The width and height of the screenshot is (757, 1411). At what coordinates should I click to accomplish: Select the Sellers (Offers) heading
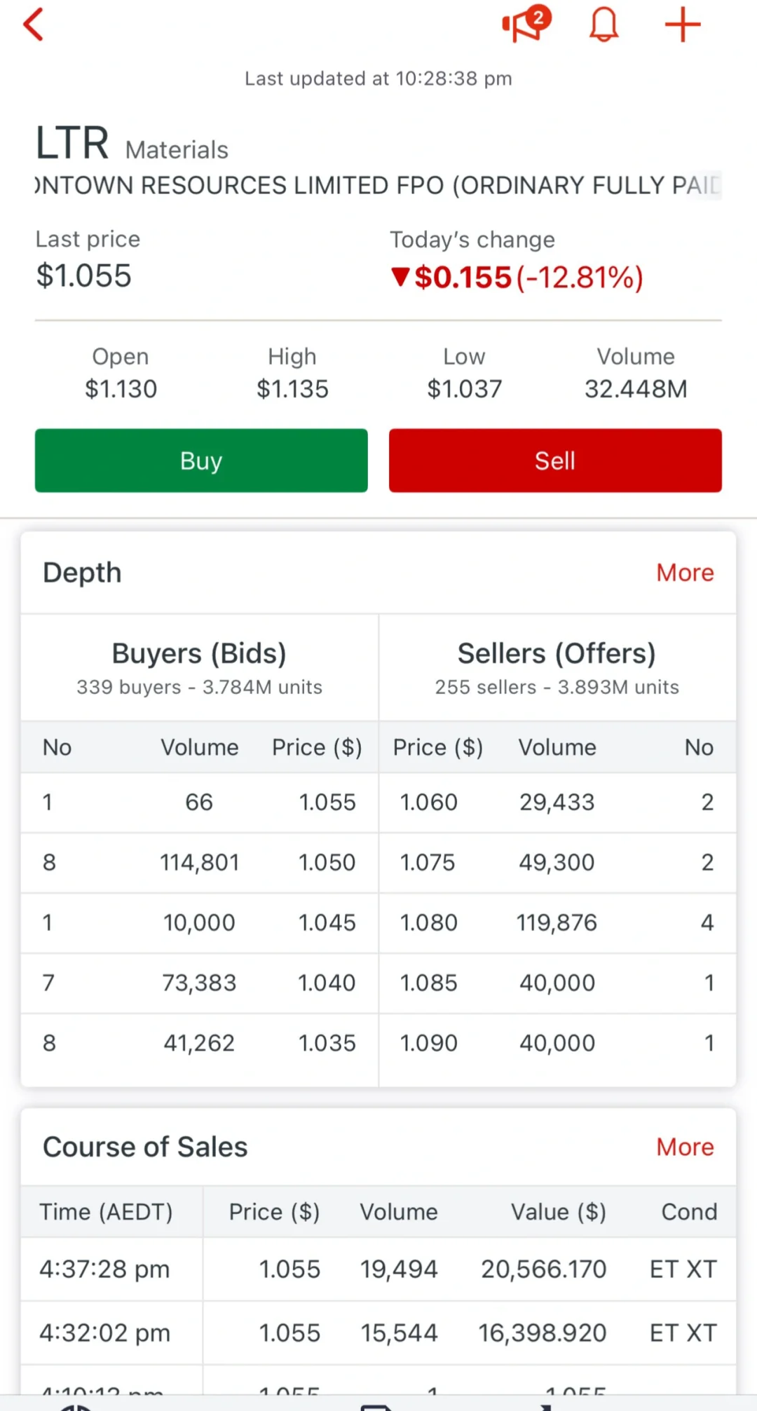[x=557, y=654]
